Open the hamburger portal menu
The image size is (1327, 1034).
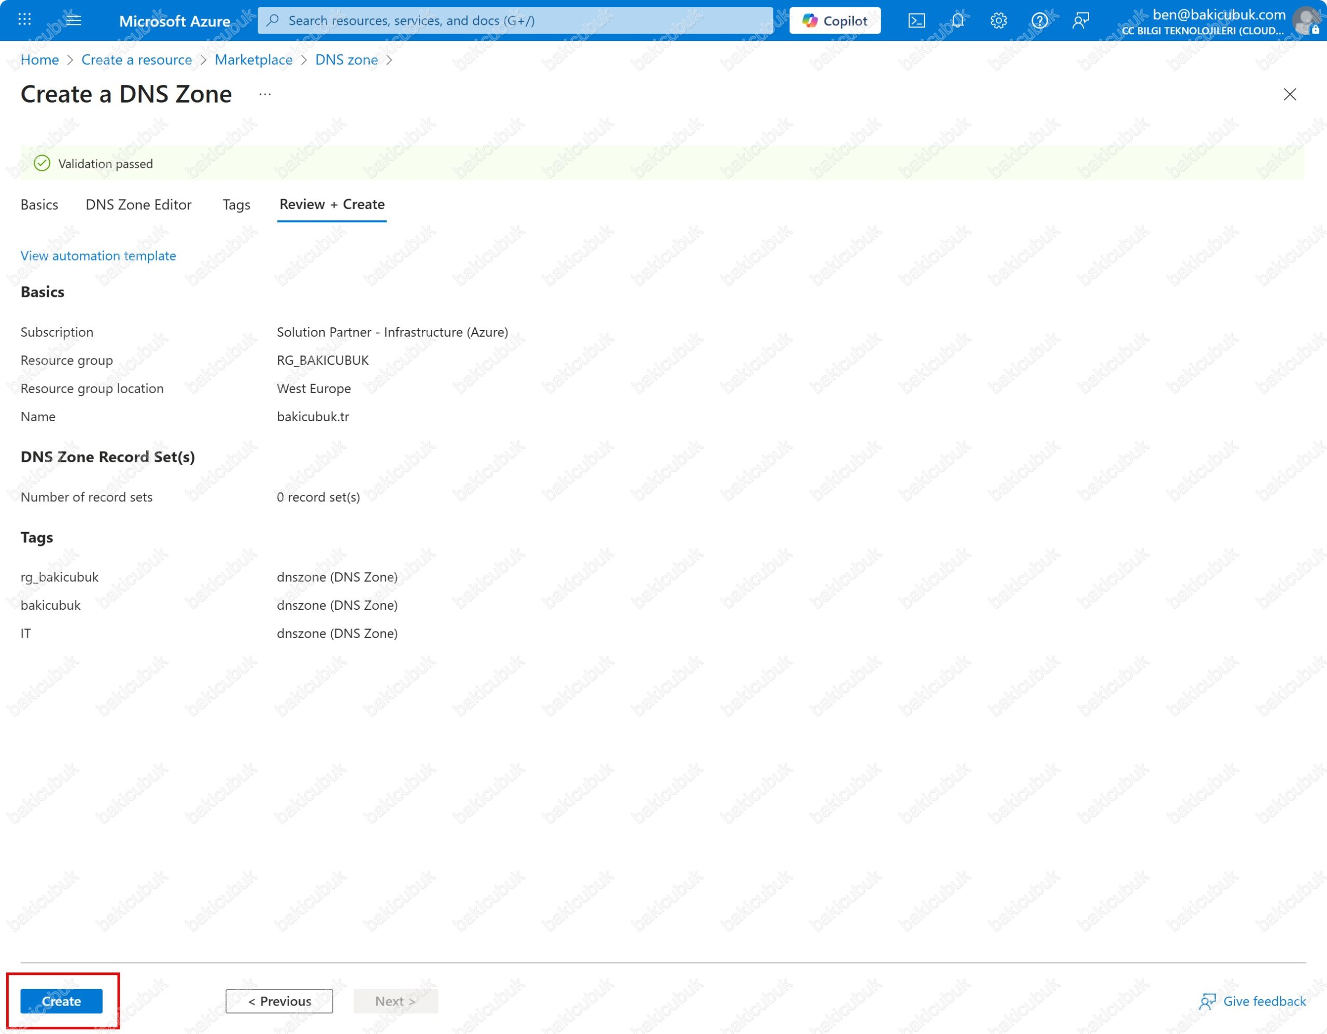pyautogui.click(x=74, y=20)
